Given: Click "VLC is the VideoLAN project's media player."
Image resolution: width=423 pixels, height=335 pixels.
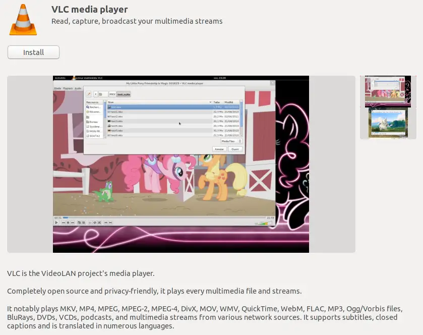Looking at the screenshot, I should click(81, 273).
